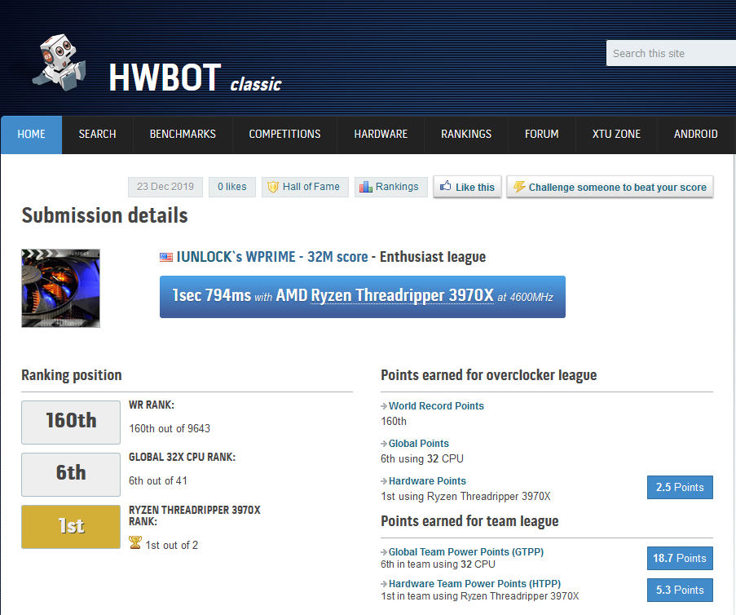Click the Rankings bar chart icon

[366, 187]
